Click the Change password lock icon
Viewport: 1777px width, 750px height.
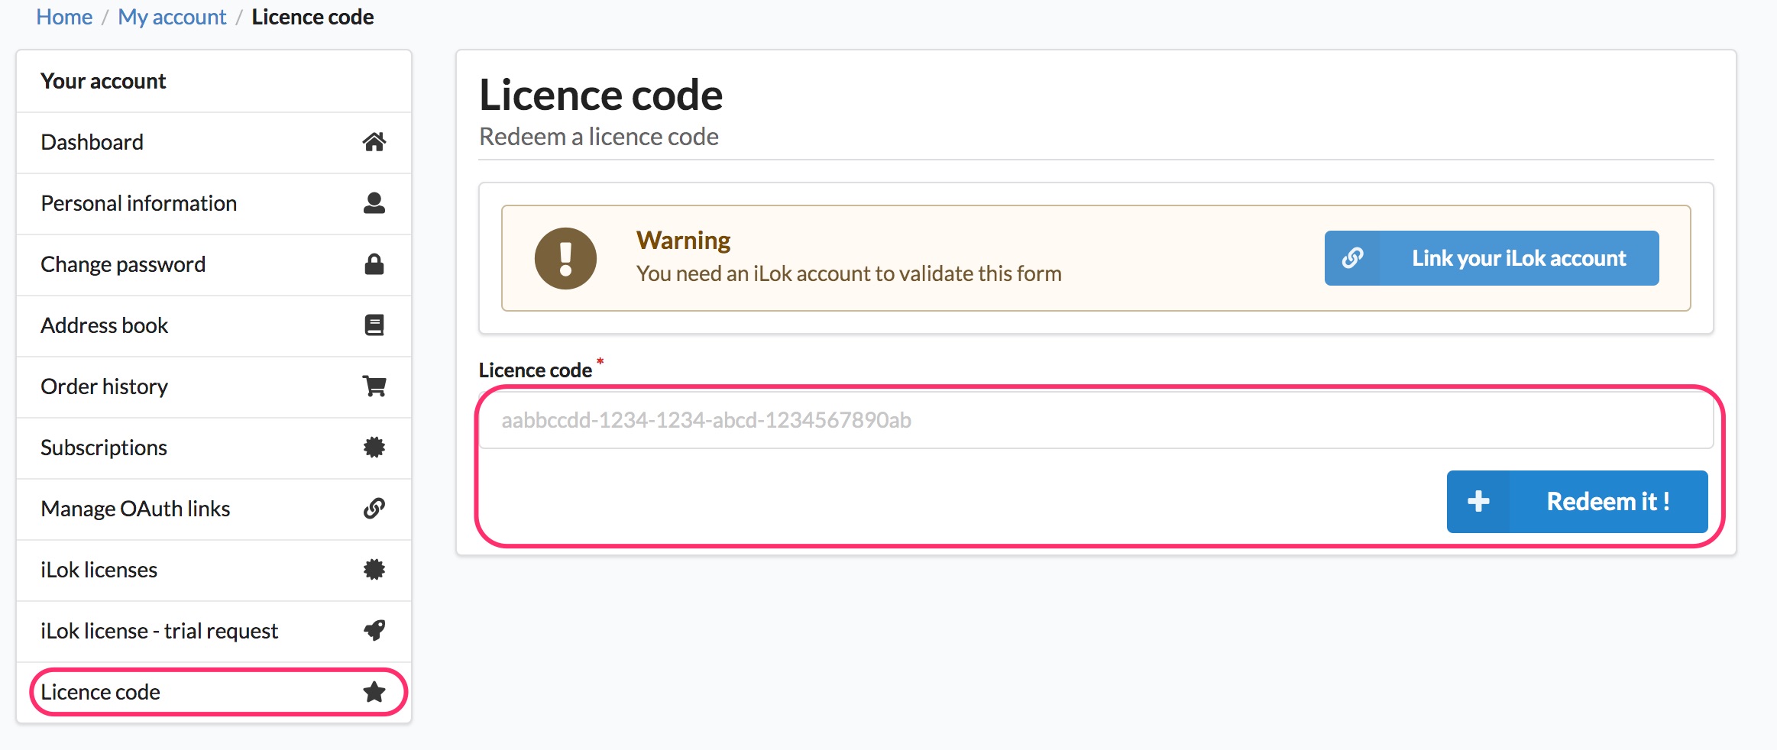[374, 264]
